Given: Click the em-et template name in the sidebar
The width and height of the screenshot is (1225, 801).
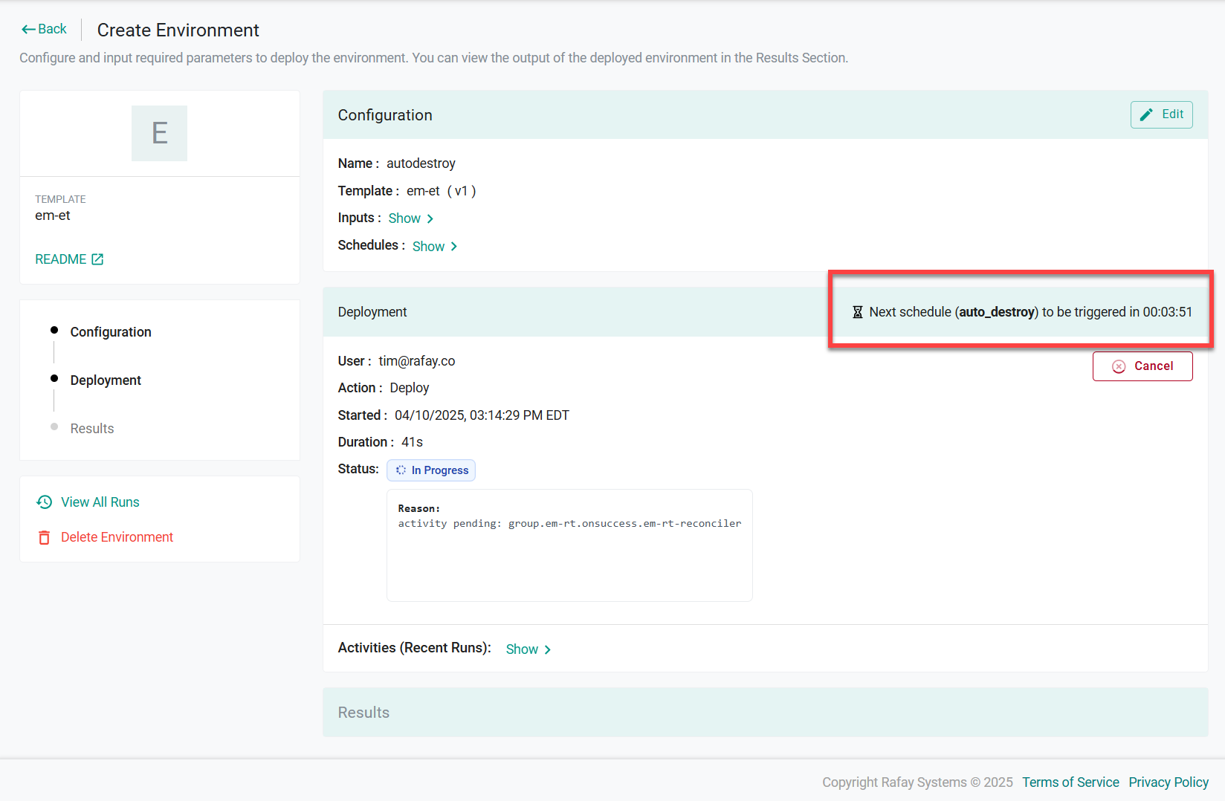Looking at the screenshot, I should tap(53, 215).
